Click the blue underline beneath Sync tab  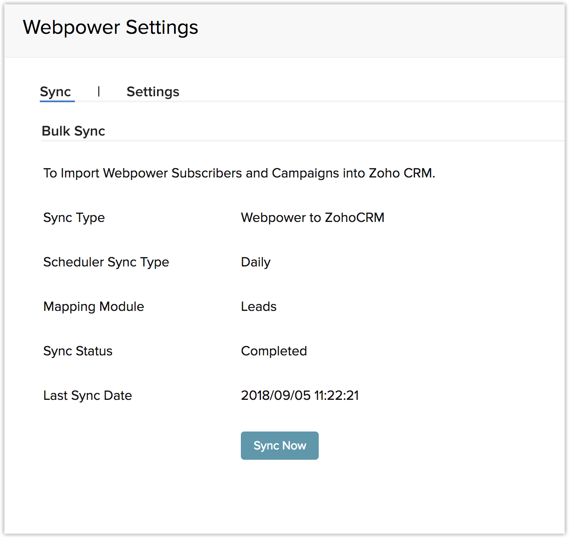pos(57,101)
